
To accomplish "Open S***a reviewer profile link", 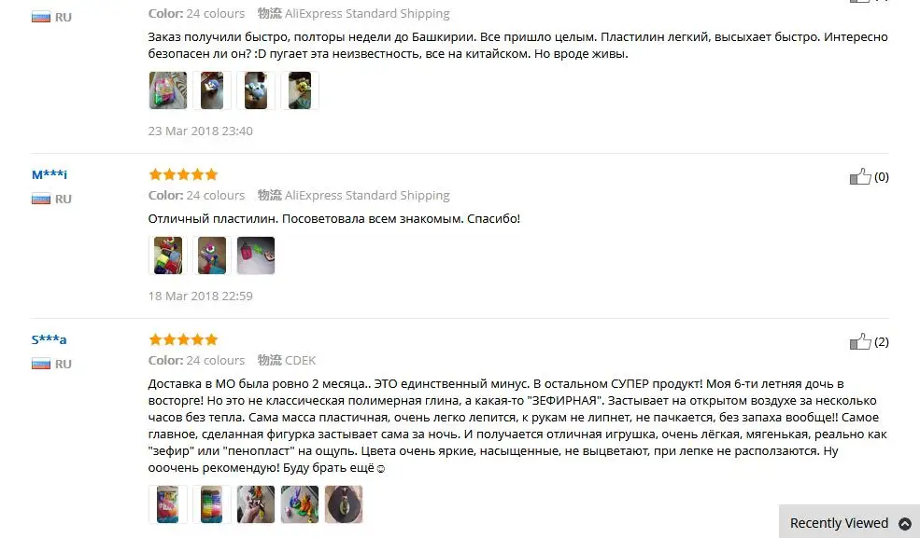I will tap(49, 339).
